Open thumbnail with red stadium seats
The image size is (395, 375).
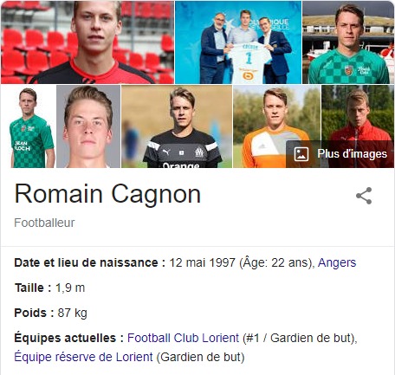pos(87,42)
